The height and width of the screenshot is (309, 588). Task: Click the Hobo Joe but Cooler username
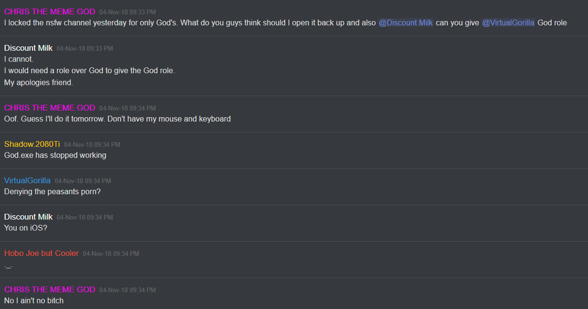(42, 253)
